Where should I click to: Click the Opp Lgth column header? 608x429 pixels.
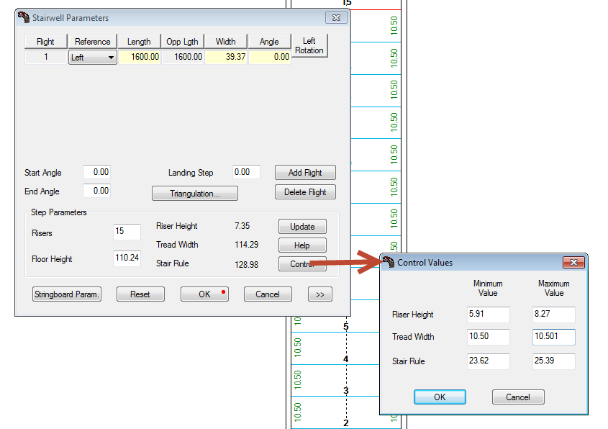click(182, 42)
